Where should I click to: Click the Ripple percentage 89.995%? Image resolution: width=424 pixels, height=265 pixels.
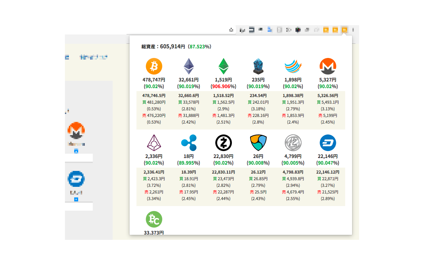(188, 163)
